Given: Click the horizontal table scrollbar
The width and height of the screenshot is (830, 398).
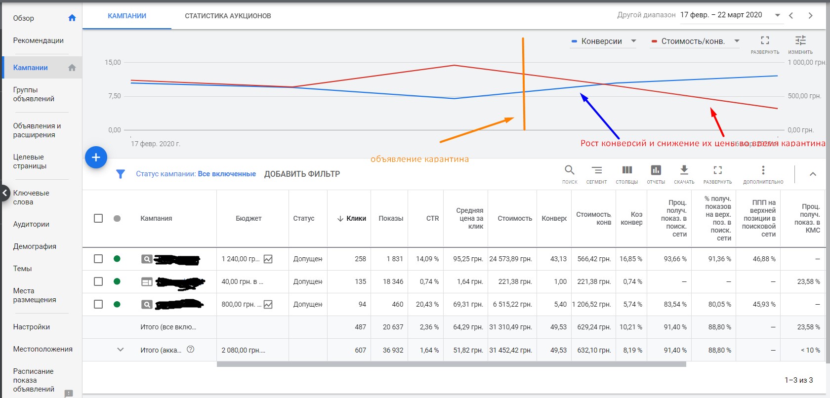Looking at the screenshot, I should pos(451,364).
